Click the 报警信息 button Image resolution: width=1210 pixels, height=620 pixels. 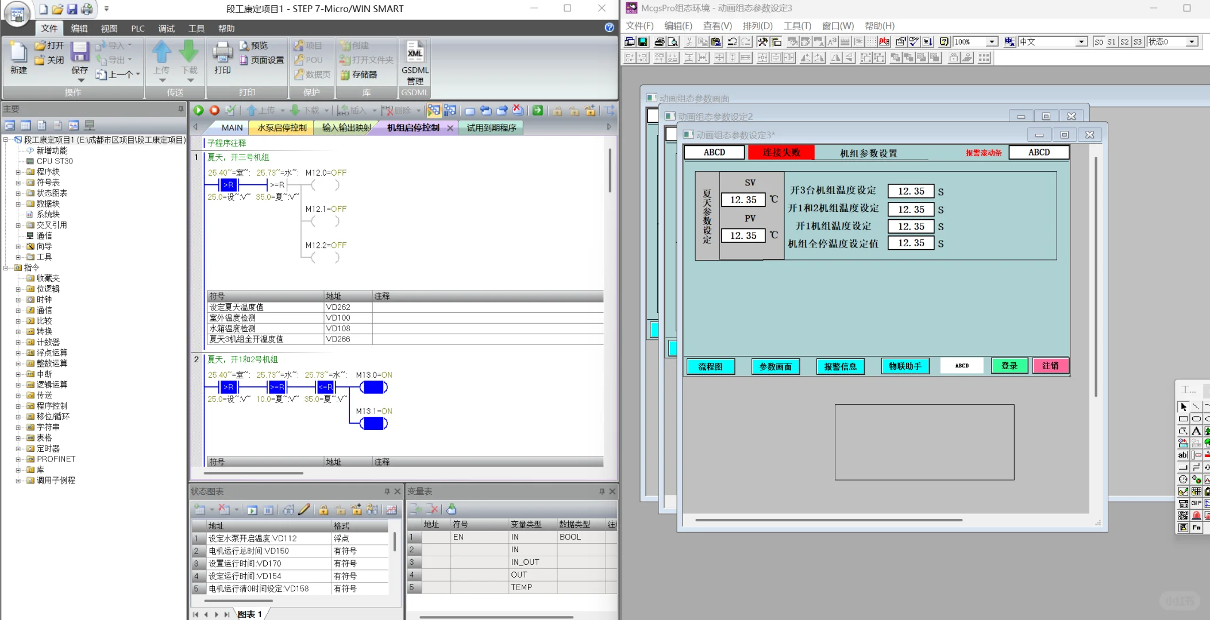(x=840, y=366)
